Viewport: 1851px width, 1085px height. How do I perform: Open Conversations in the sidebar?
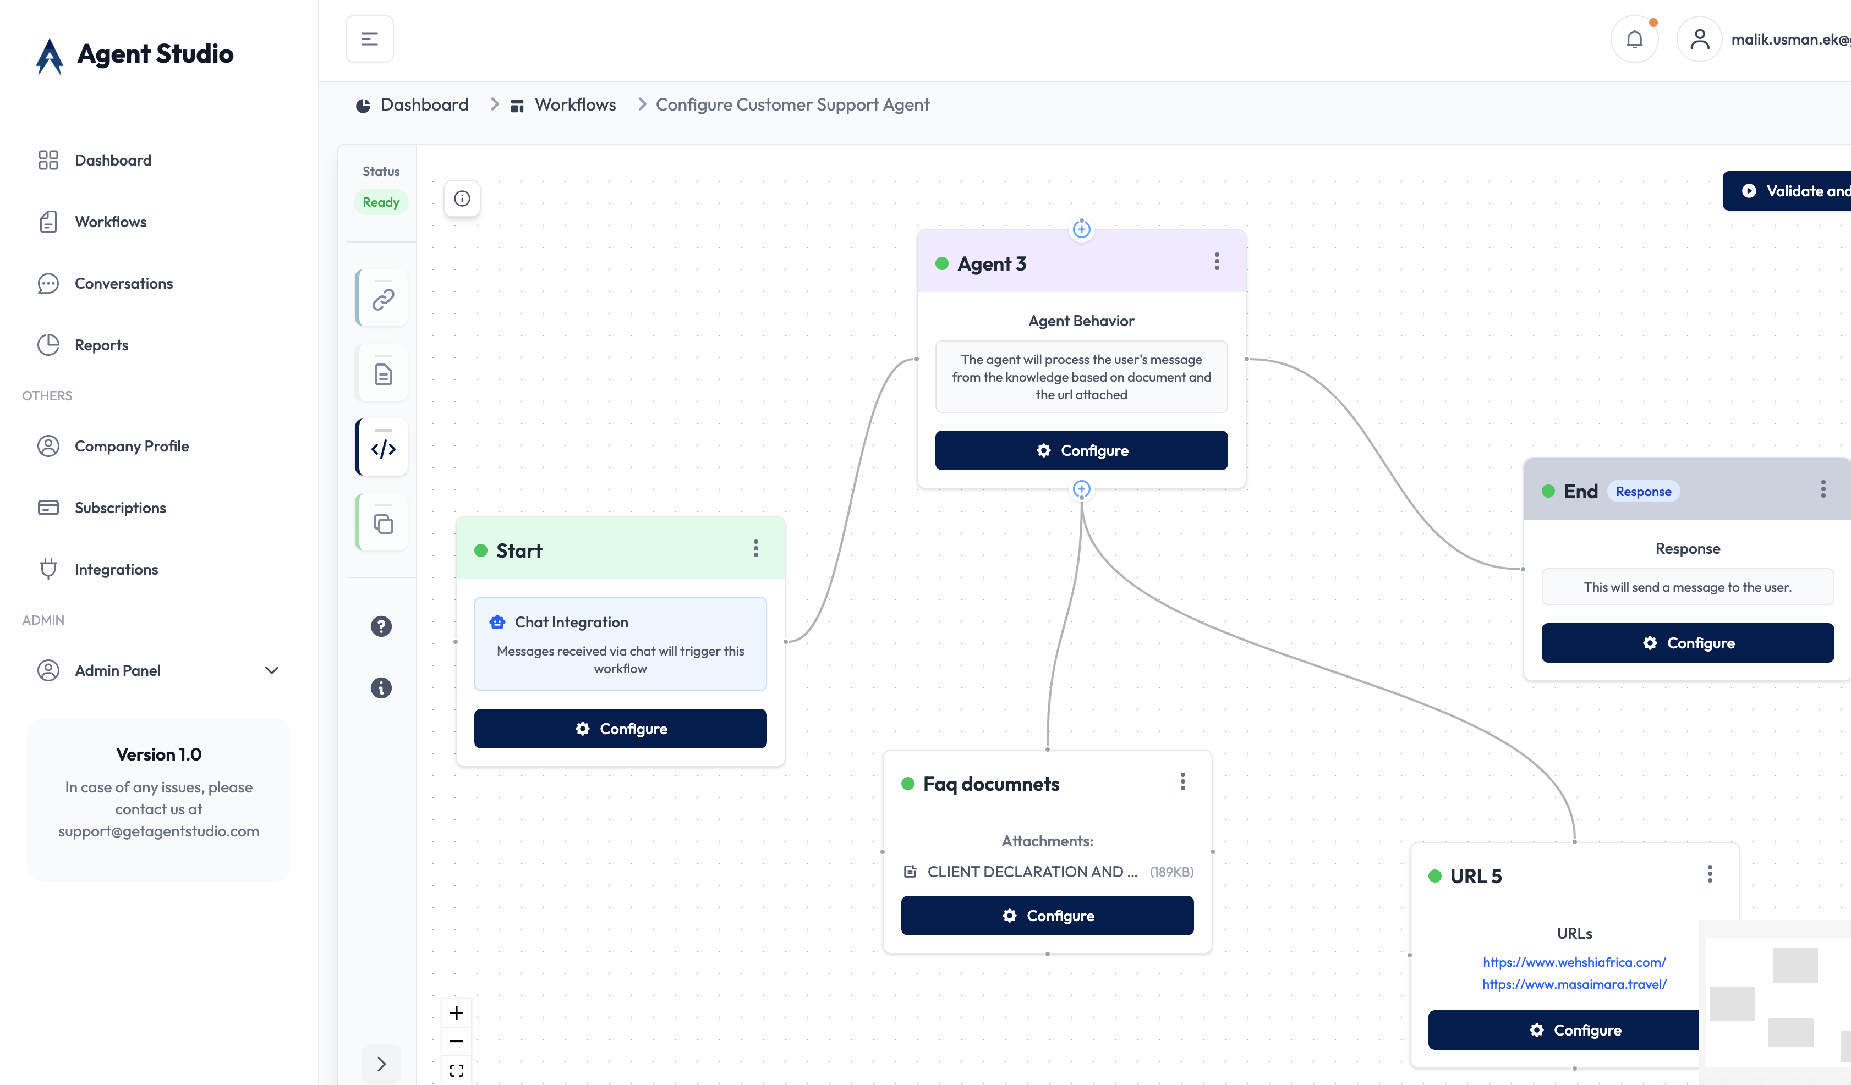[x=123, y=283]
